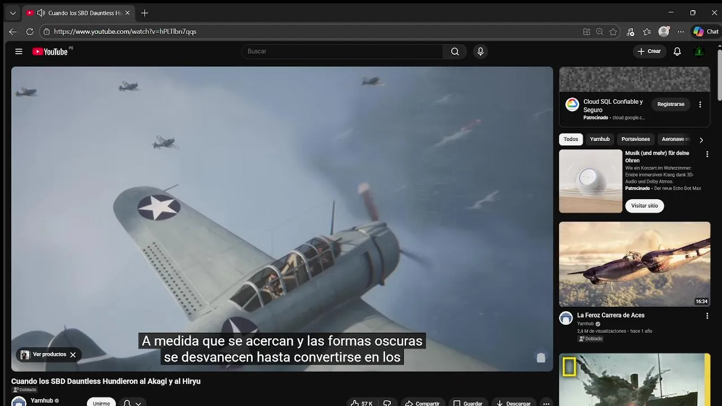
Task: Click the channel watermark in video corner
Action: [541, 357]
